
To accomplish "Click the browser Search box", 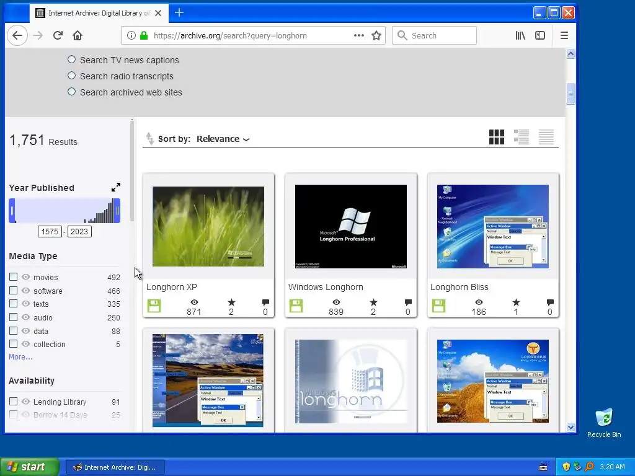I will click(x=434, y=35).
